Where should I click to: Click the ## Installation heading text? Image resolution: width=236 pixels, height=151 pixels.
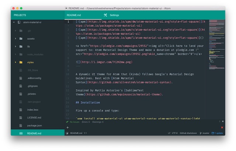point(88,102)
